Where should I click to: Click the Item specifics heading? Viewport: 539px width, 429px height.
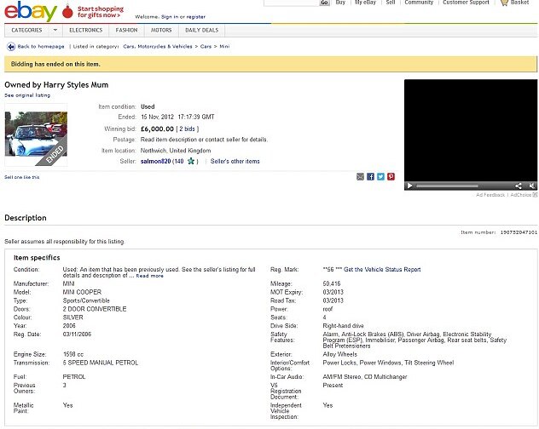coord(37,258)
